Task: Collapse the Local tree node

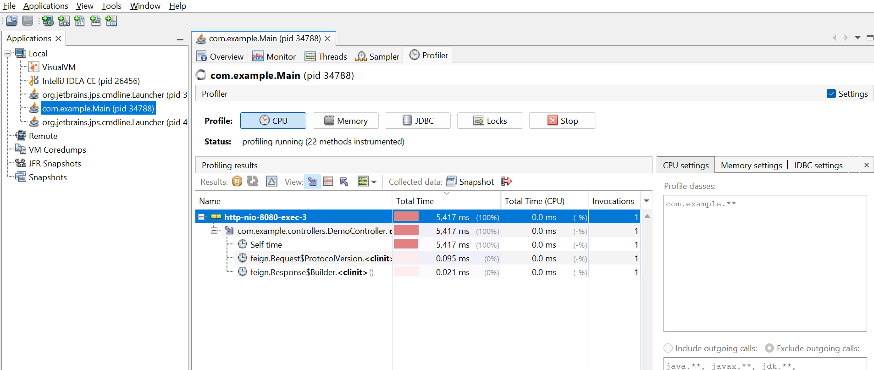Action: pos(8,53)
